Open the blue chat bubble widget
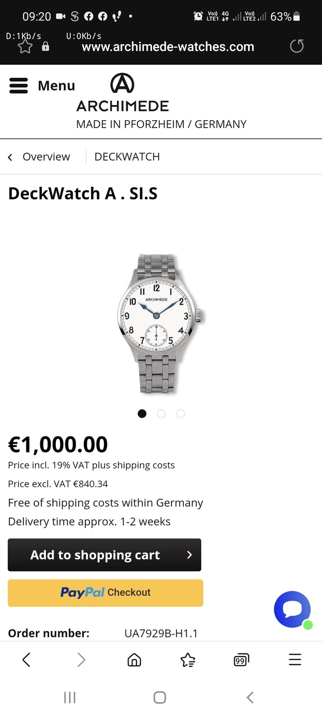Screen dimensions: 322x716 point(292,610)
